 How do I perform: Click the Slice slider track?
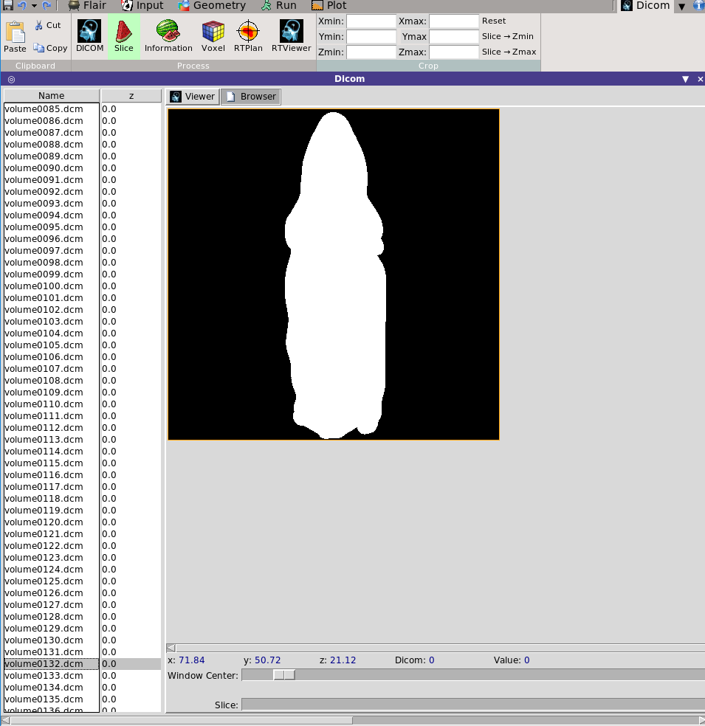tap(473, 705)
